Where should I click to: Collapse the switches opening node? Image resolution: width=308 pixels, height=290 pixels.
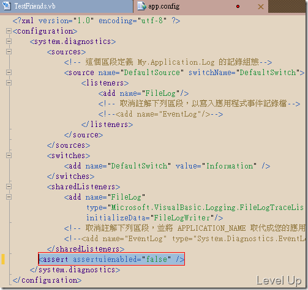(x=9, y=156)
